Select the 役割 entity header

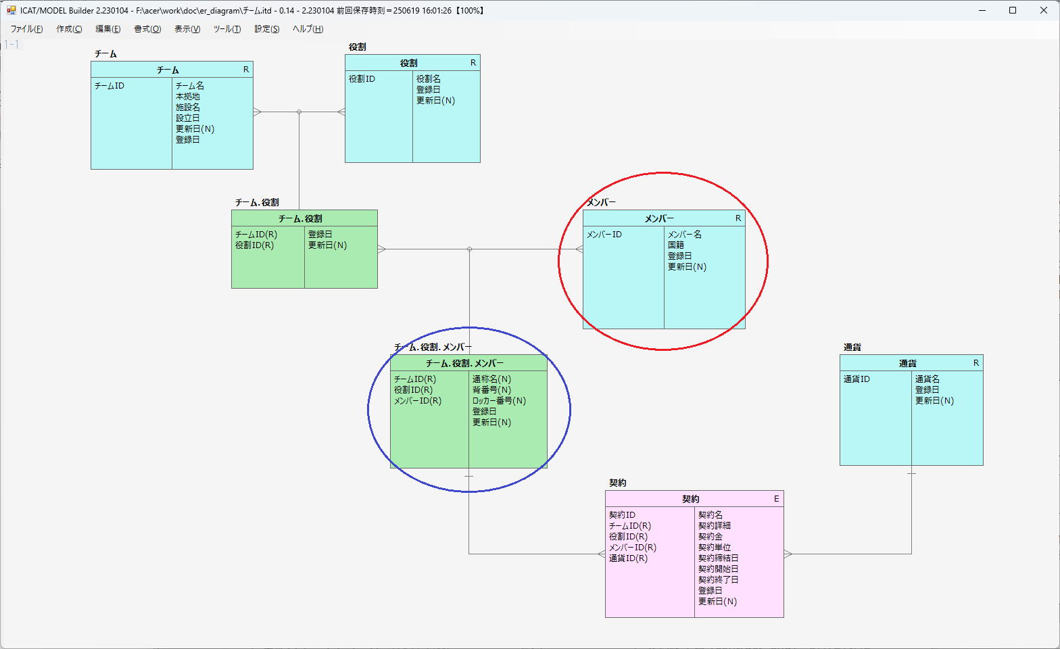pos(412,63)
